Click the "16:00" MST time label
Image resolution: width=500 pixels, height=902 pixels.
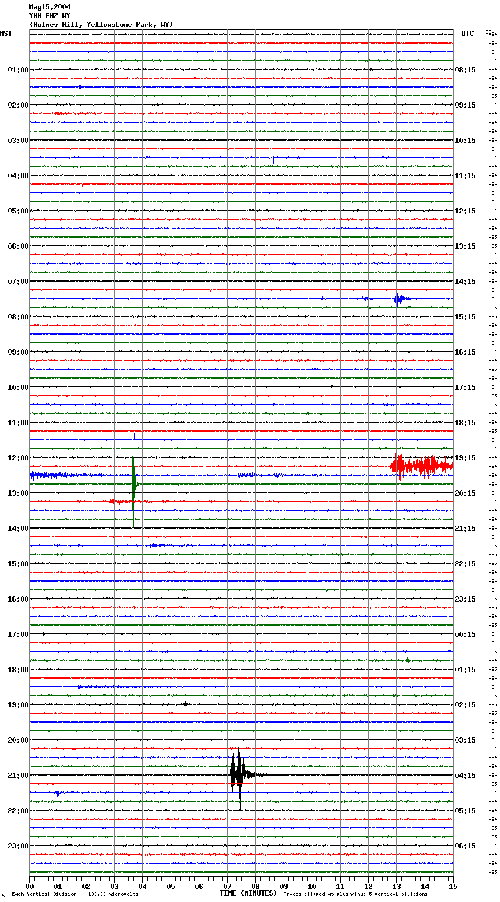coord(18,599)
